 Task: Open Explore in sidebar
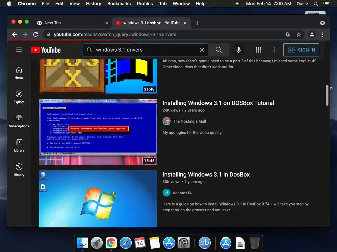tap(19, 97)
